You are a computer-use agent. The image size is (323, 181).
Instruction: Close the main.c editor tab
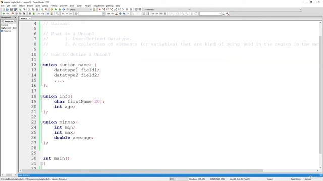click(x=30, y=19)
